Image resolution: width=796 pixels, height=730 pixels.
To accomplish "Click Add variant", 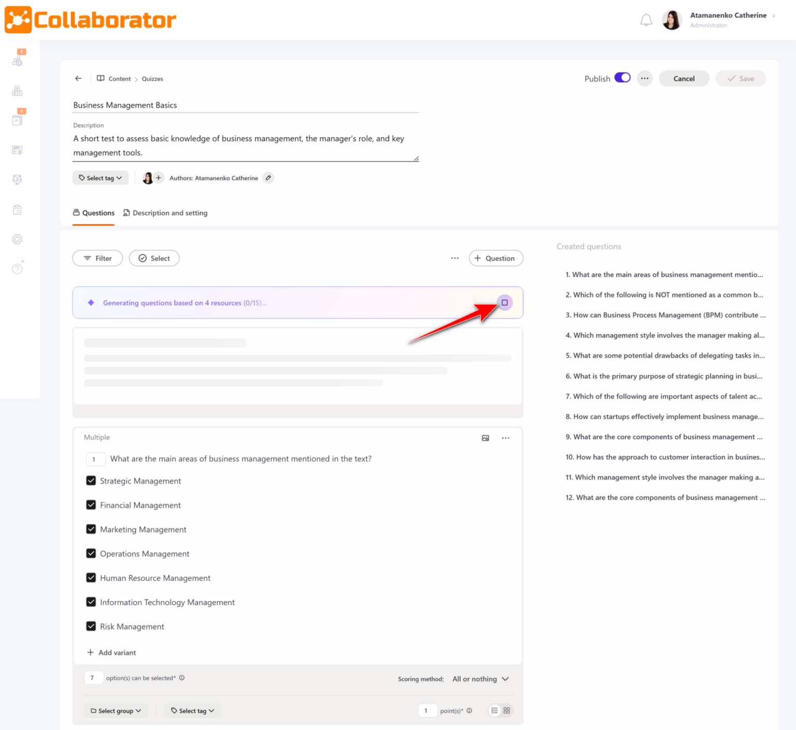I will [111, 652].
